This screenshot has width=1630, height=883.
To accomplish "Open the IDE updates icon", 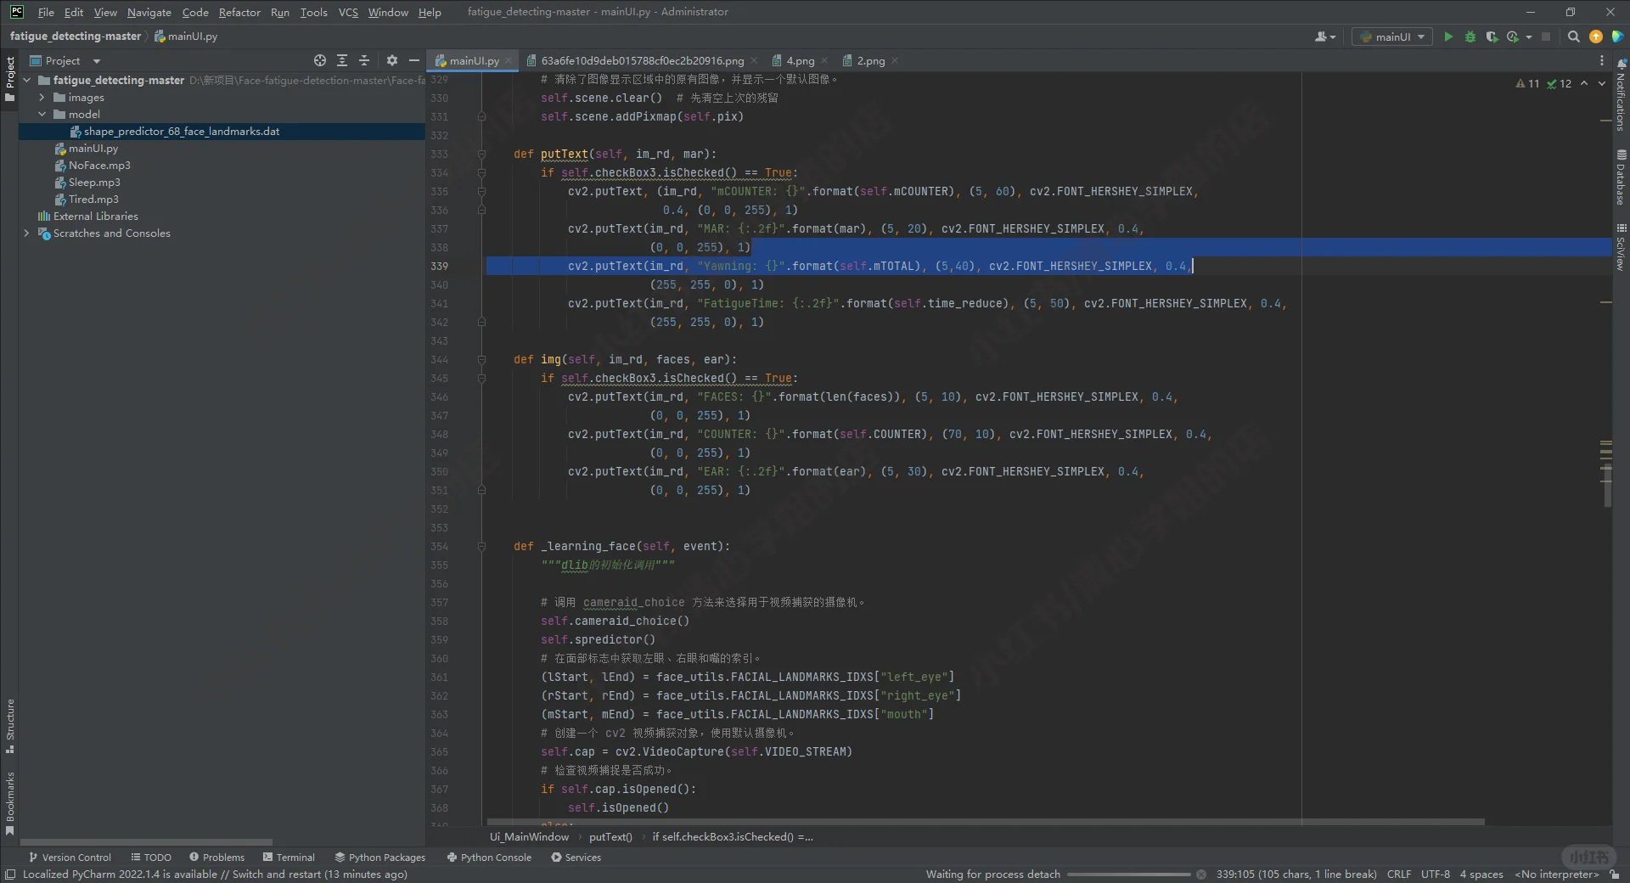I will [x=1596, y=37].
